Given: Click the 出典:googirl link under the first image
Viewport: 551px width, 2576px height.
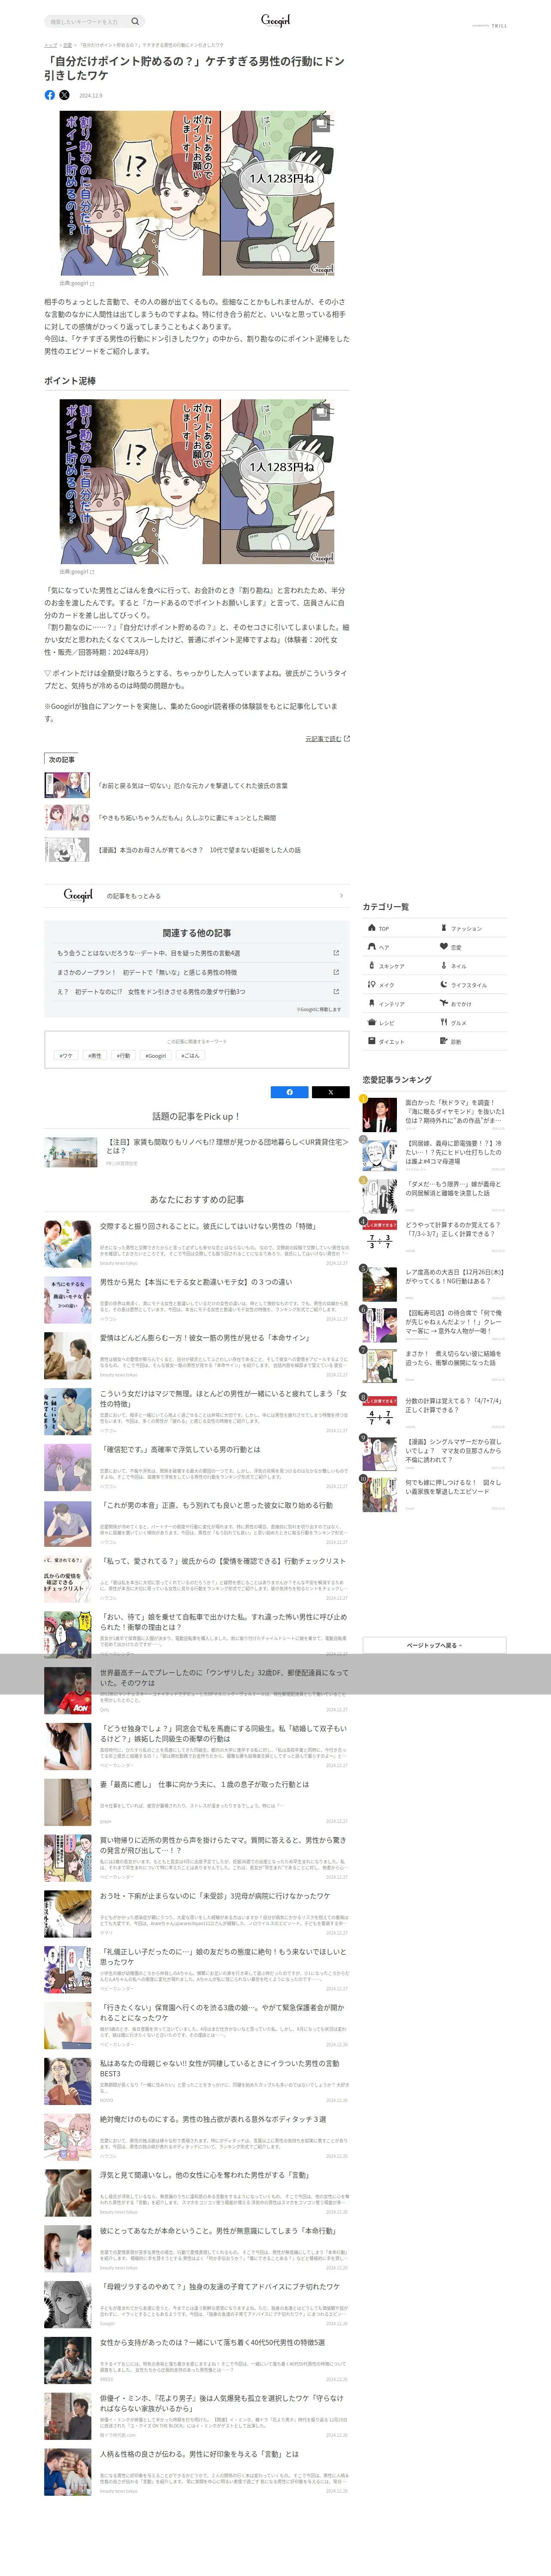Looking at the screenshot, I should click(77, 283).
